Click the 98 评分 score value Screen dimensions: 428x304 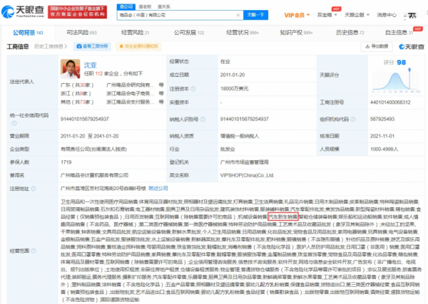coord(401,63)
